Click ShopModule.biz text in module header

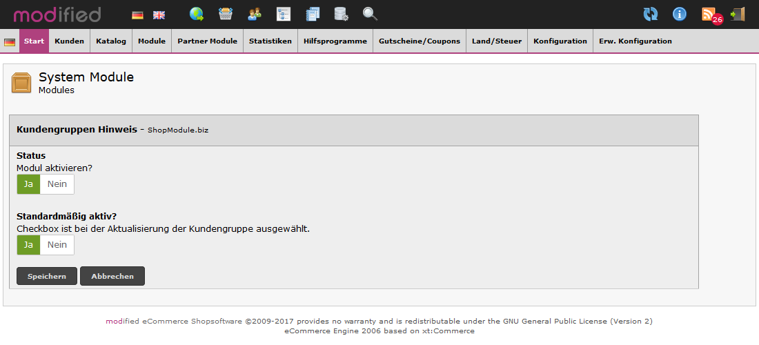coord(178,130)
